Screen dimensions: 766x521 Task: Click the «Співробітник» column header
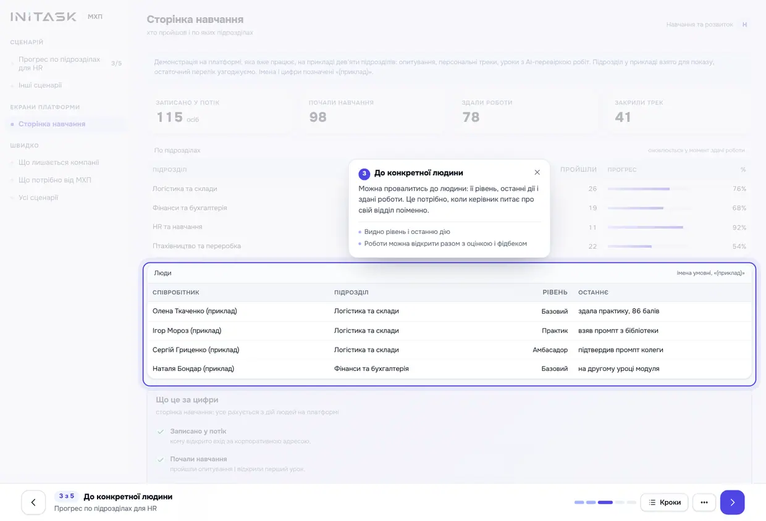coord(176,293)
